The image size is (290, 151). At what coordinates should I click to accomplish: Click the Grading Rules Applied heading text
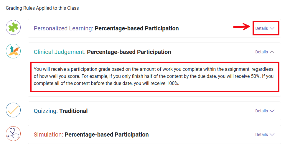(x=42, y=8)
